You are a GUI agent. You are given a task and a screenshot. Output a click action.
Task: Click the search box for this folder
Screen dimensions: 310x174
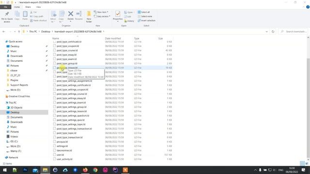pyautogui.click(x=293, y=31)
